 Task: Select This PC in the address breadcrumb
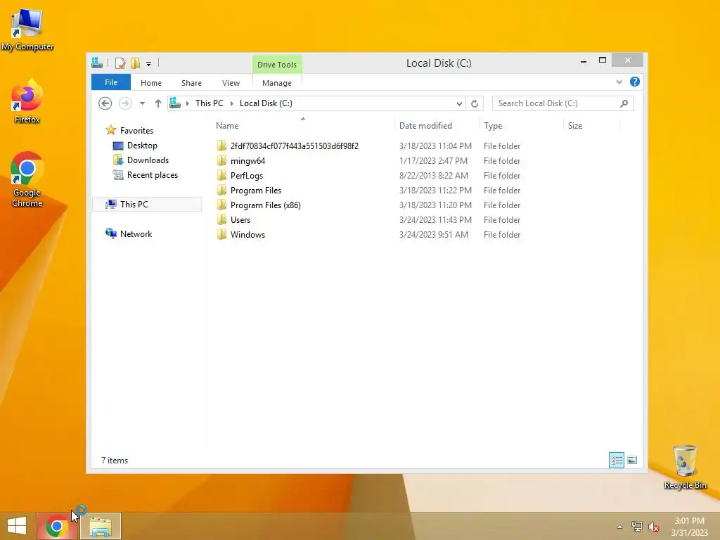pyautogui.click(x=210, y=103)
